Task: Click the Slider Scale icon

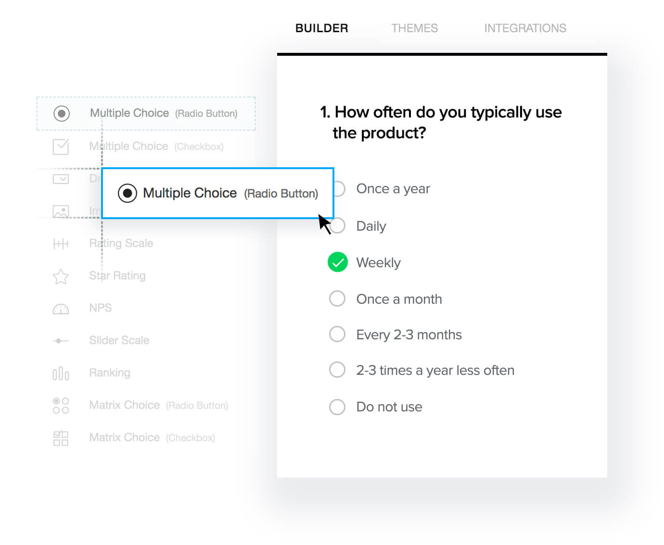Action: pyautogui.click(x=61, y=341)
